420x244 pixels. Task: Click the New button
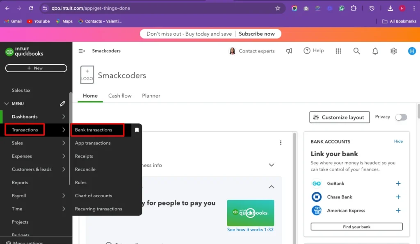click(x=36, y=68)
